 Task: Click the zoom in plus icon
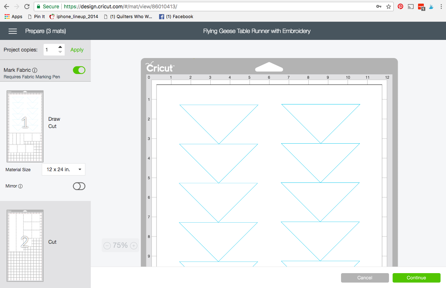(x=134, y=246)
